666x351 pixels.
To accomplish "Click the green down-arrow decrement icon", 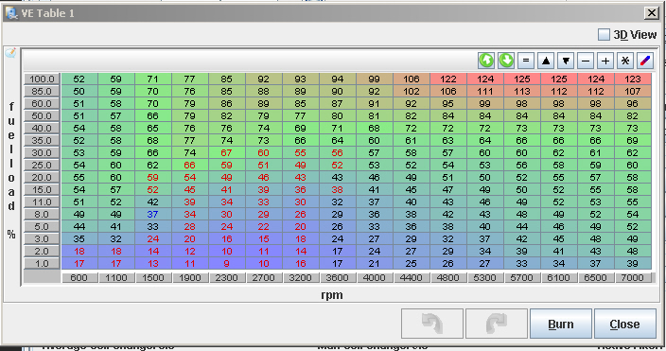I will [x=506, y=61].
